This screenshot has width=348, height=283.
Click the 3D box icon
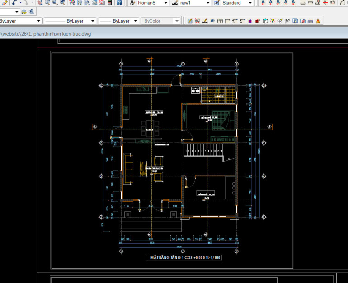[265, 21]
